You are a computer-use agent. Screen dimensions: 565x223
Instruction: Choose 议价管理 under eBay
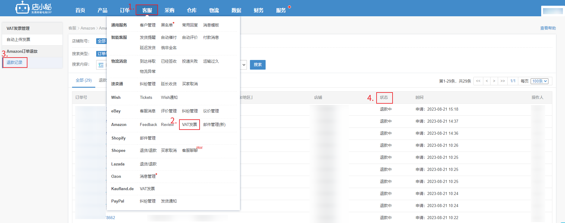(x=211, y=111)
